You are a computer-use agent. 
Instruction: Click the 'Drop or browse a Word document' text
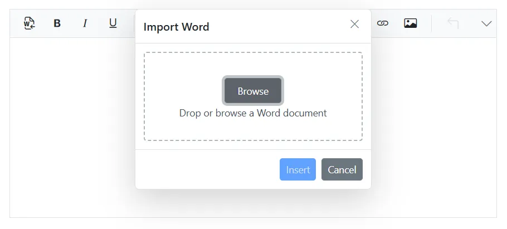(x=253, y=113)
